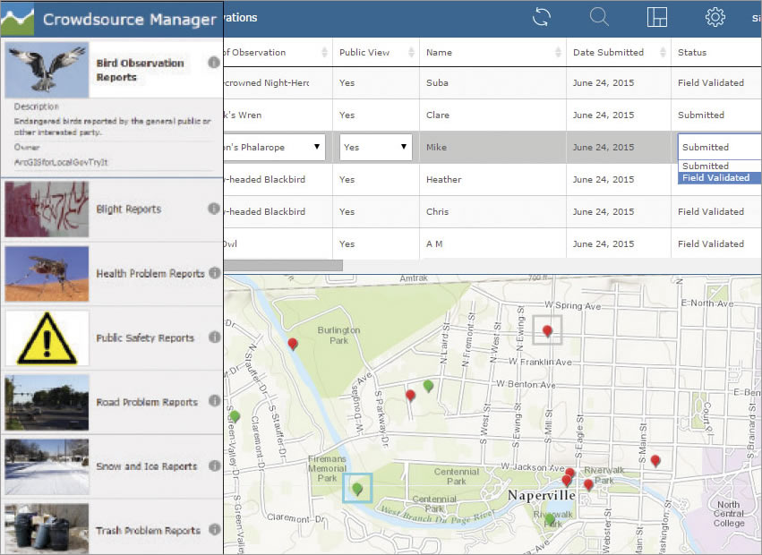Open search using the magnifier toolbar icon

point(599,17)
